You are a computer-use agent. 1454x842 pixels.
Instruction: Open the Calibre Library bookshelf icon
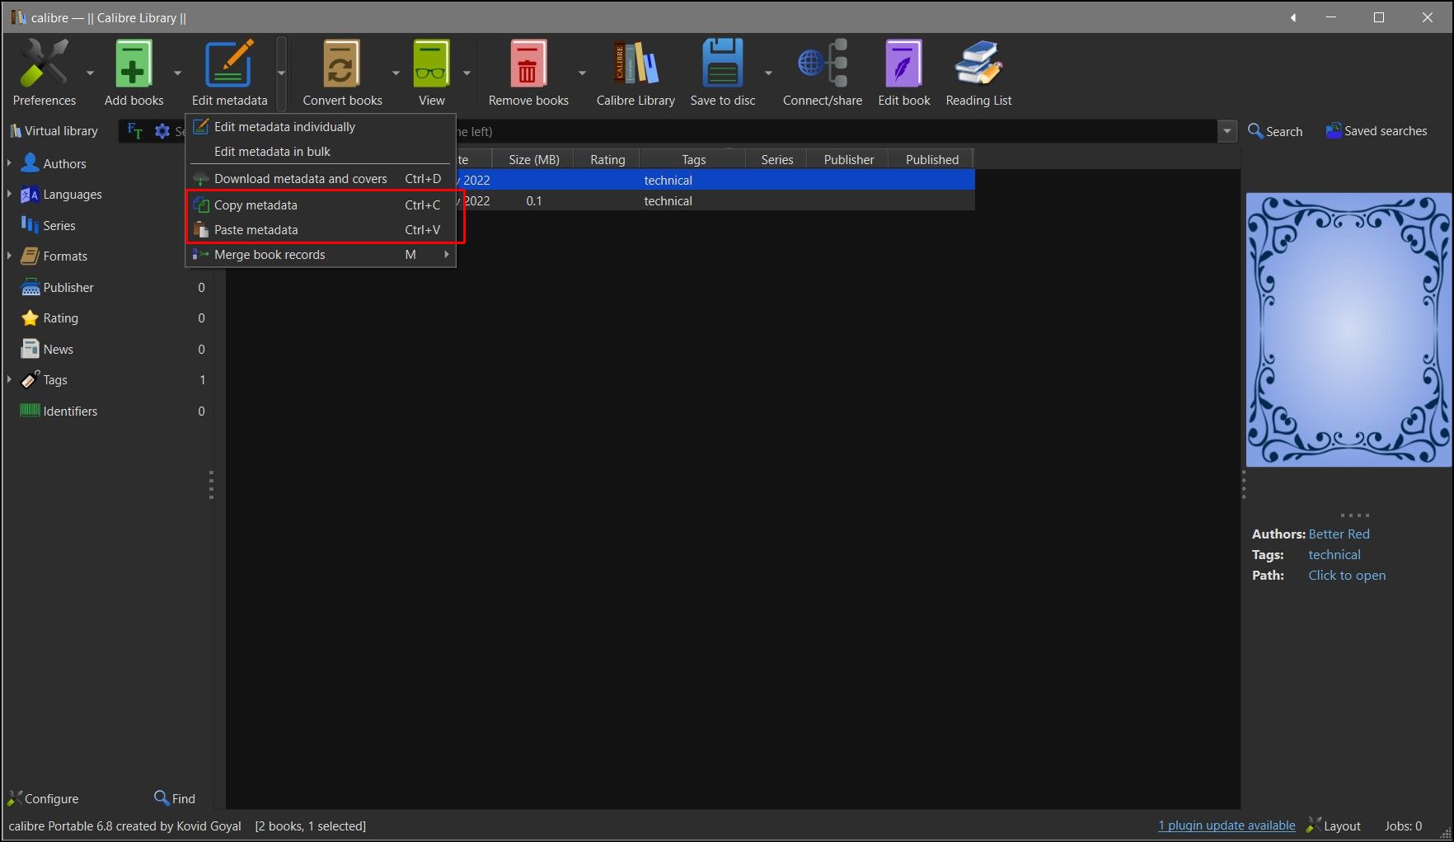(636, 64)
